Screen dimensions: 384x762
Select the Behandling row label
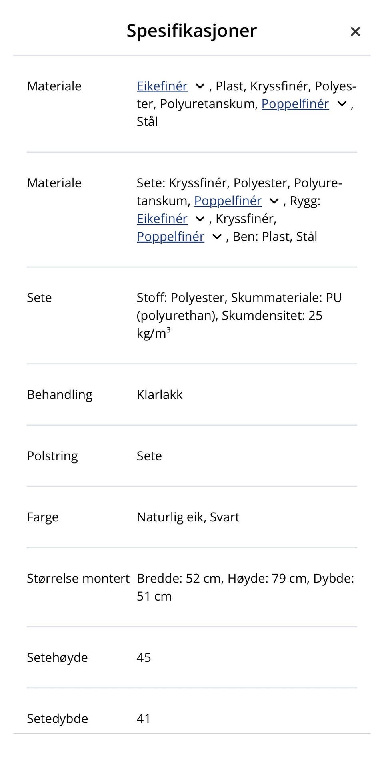tap(60, 395)
